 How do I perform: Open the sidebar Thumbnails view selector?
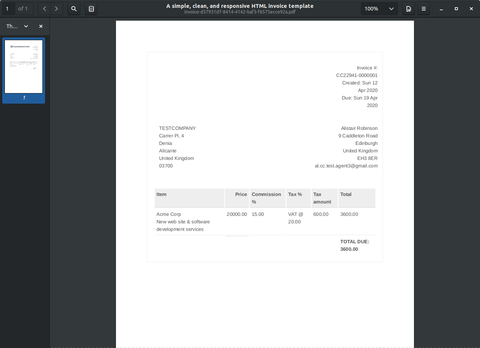(17, 26)
